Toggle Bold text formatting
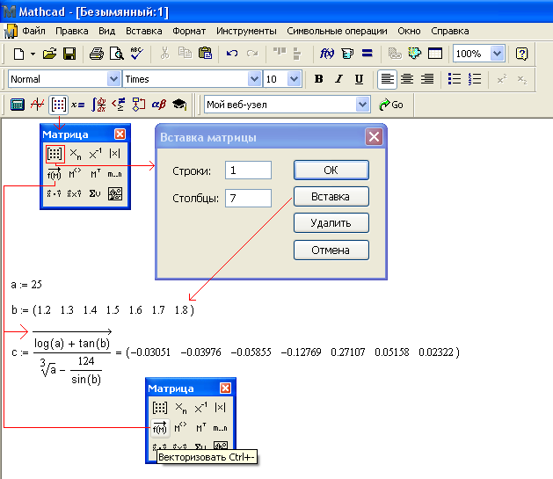The image size is (553, 479). point(318,79)
